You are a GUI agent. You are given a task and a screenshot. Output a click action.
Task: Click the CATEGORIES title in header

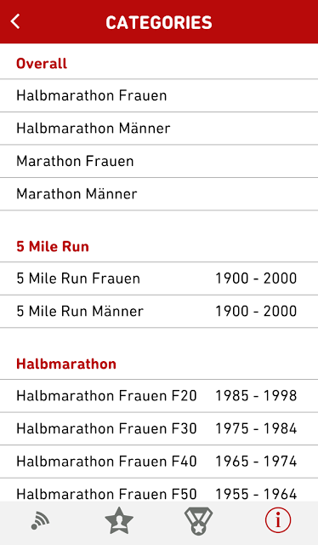159,23
